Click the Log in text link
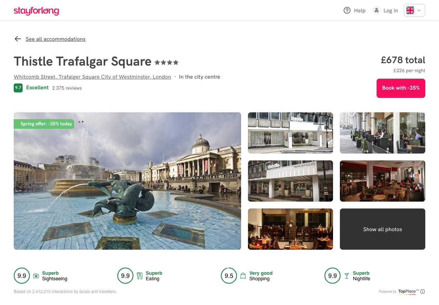 391,11
